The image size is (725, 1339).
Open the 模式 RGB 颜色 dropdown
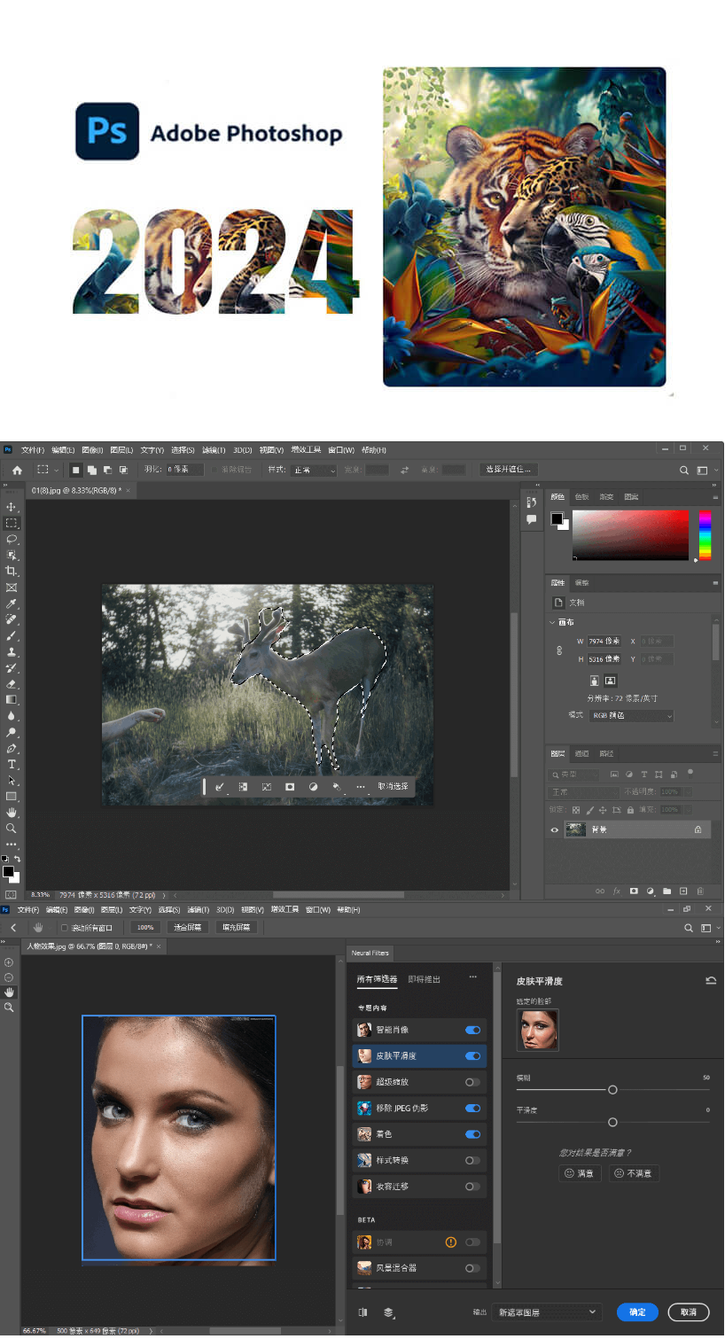tap(631, 715)
